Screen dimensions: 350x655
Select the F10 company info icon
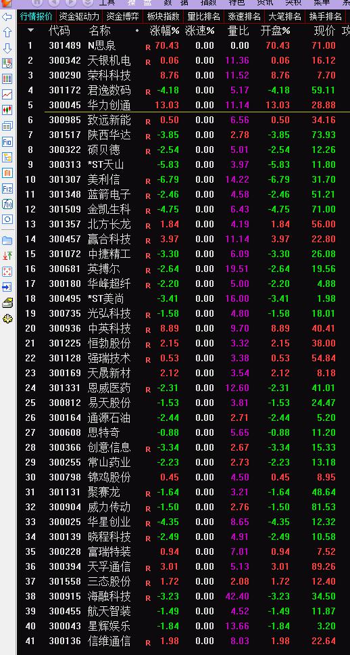[x=7, y=141]
